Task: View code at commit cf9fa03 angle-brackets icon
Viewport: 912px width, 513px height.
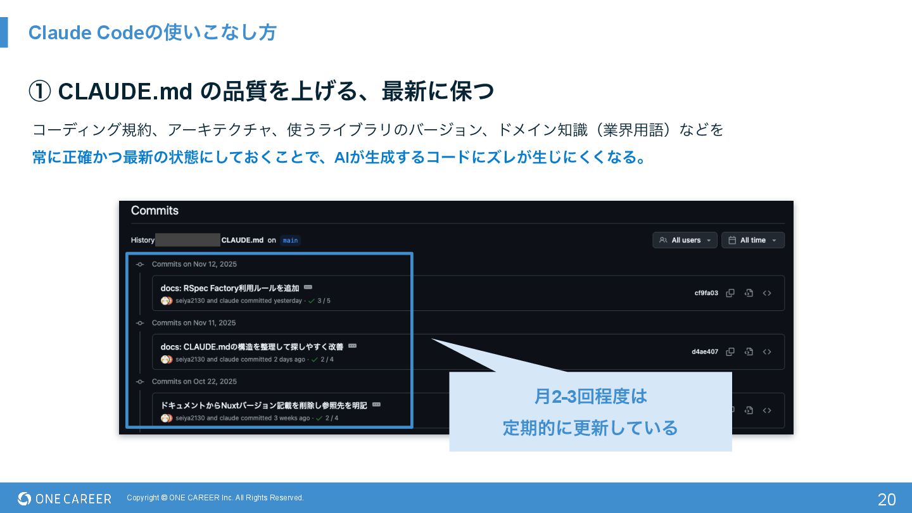Action: click(767, 293)
